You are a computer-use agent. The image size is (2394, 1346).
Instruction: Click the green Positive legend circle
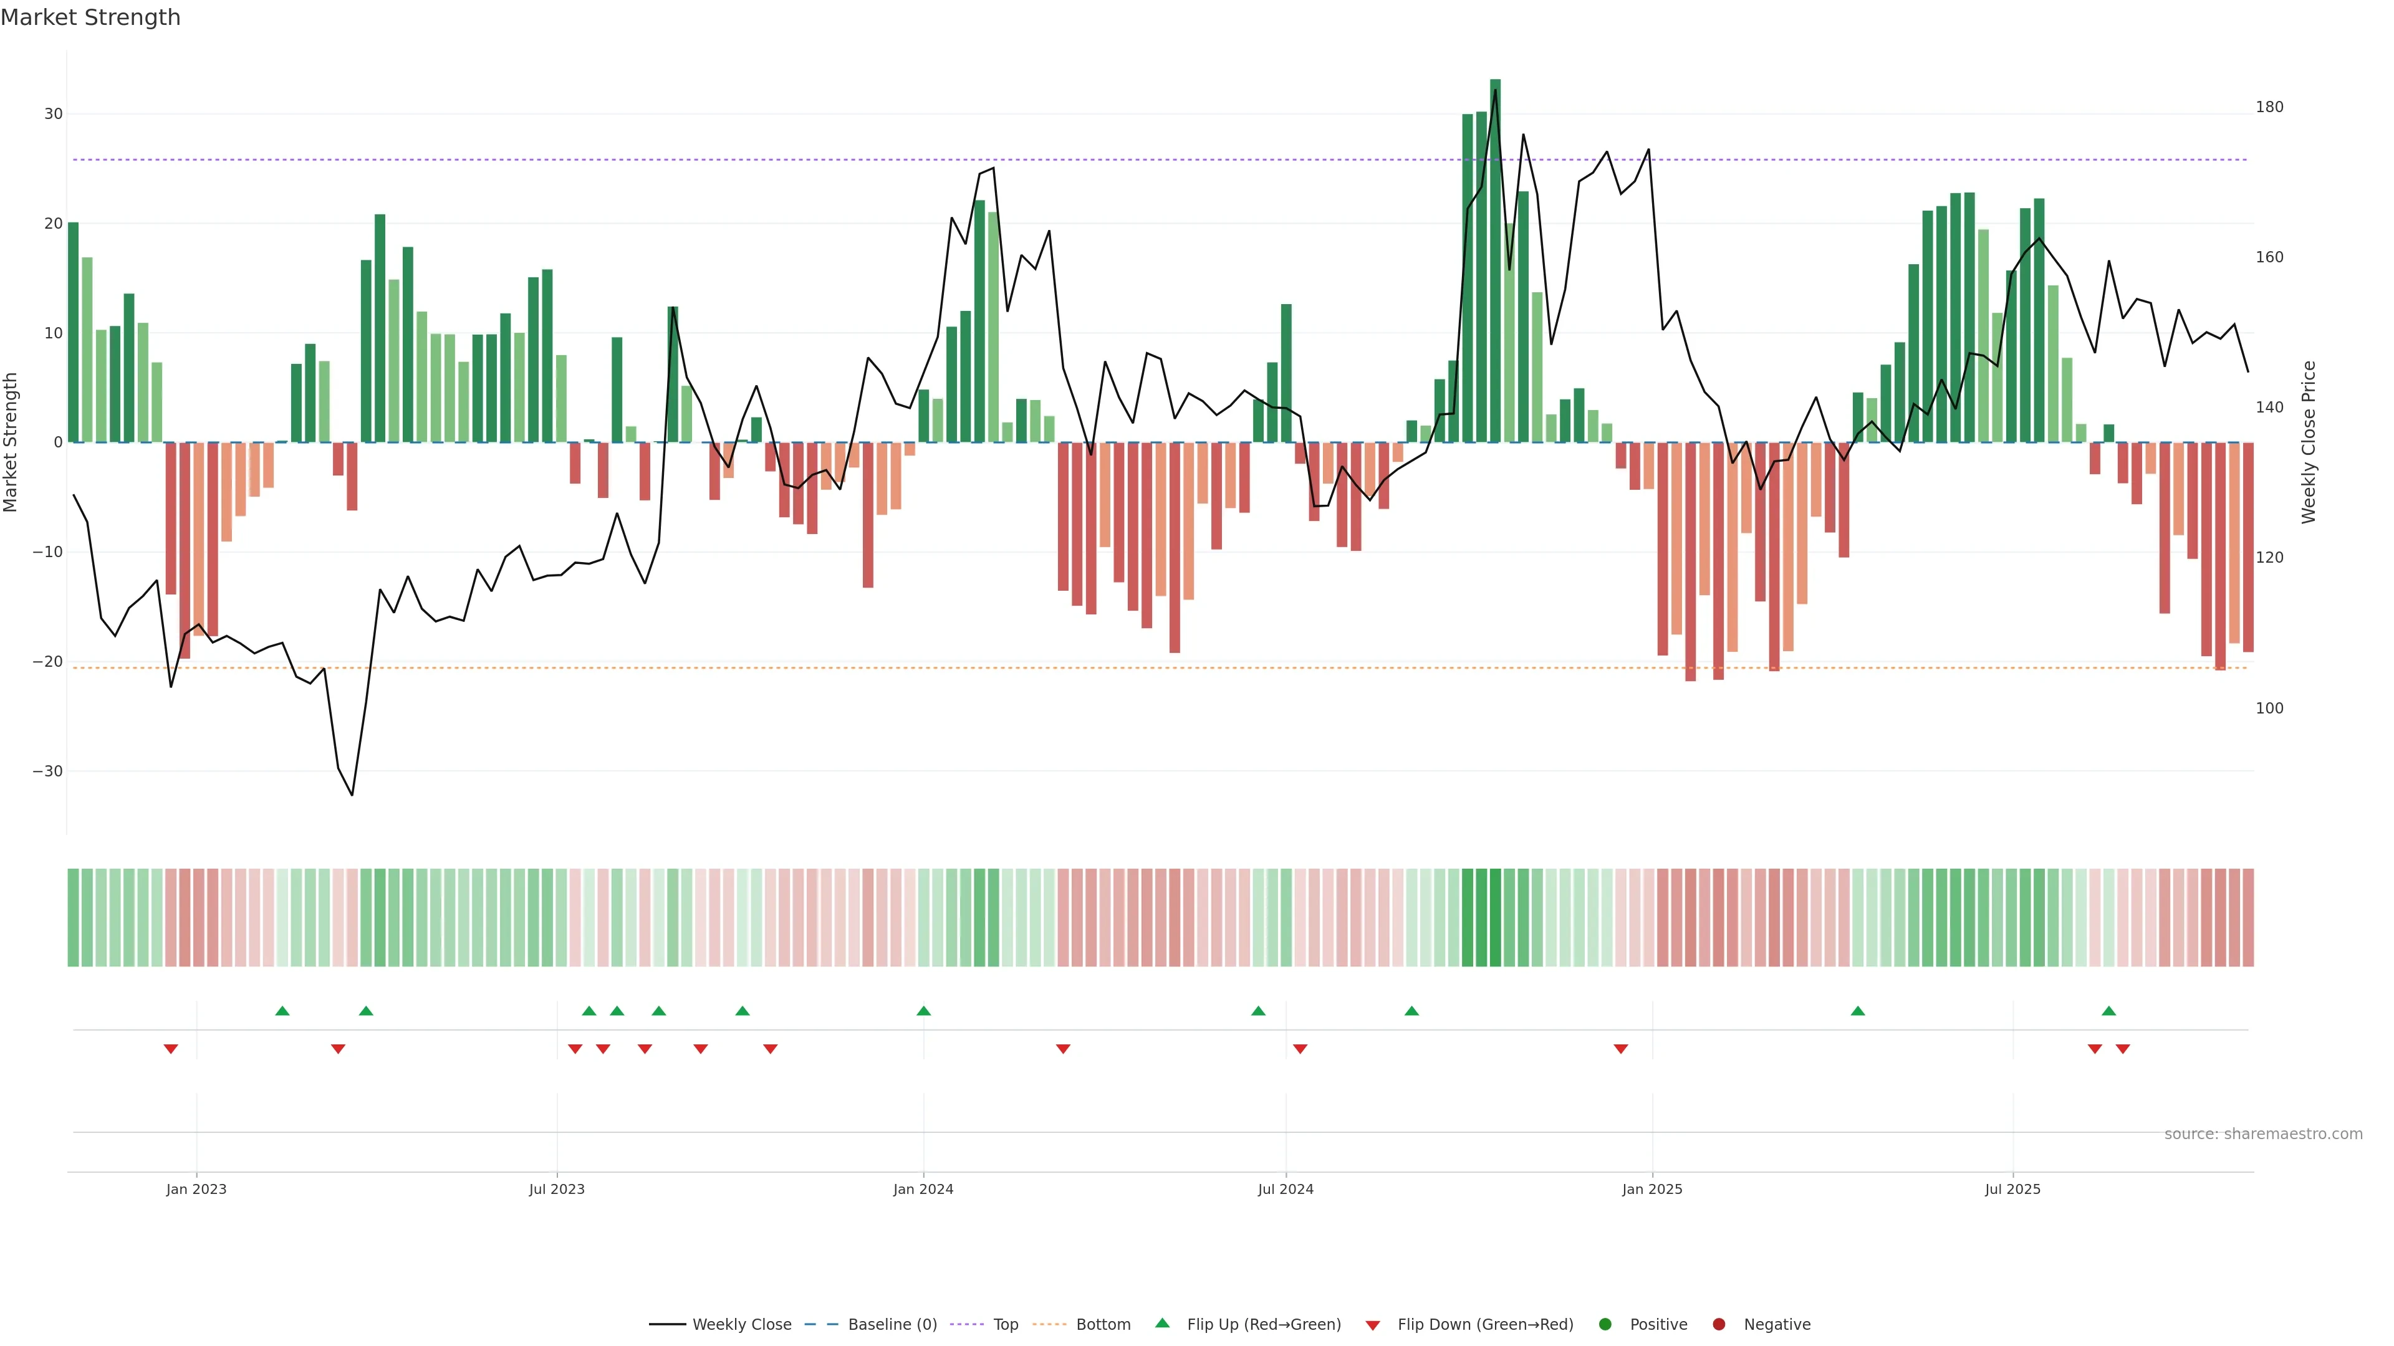(1605, 1325)
